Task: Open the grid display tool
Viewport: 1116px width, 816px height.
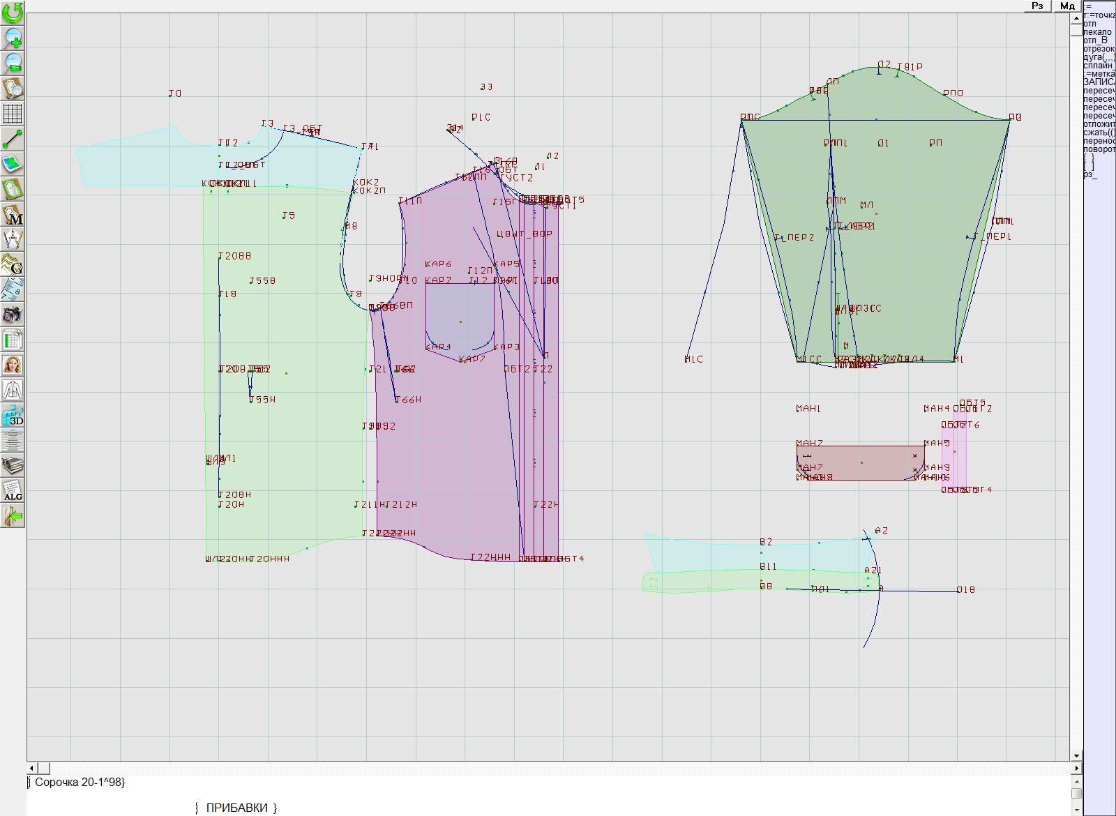Action: coord(13,115)
